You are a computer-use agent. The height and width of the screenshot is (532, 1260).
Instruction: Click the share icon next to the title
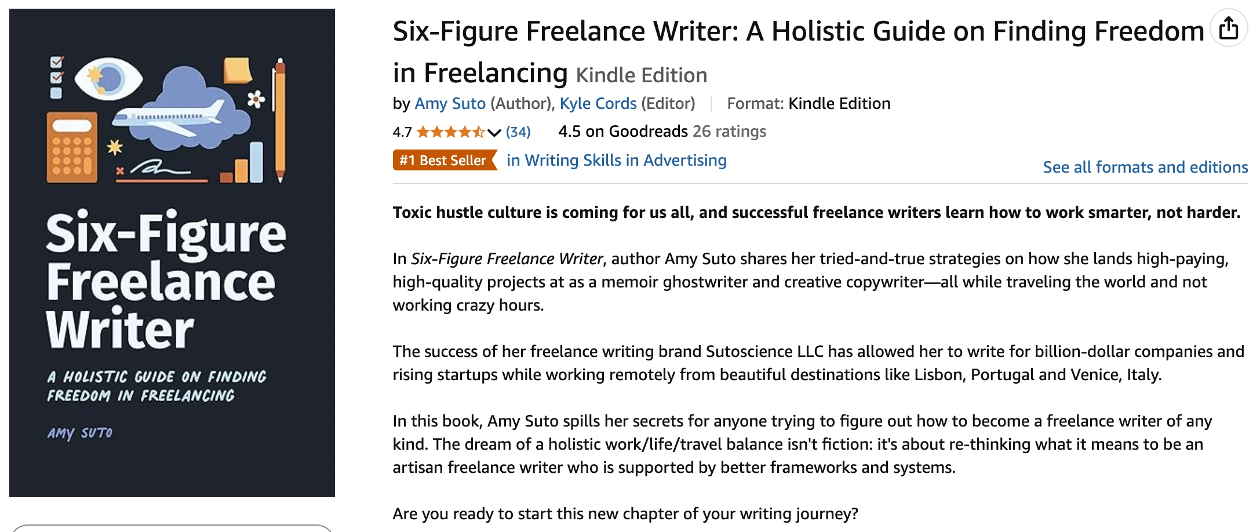tap(1228, 28)
